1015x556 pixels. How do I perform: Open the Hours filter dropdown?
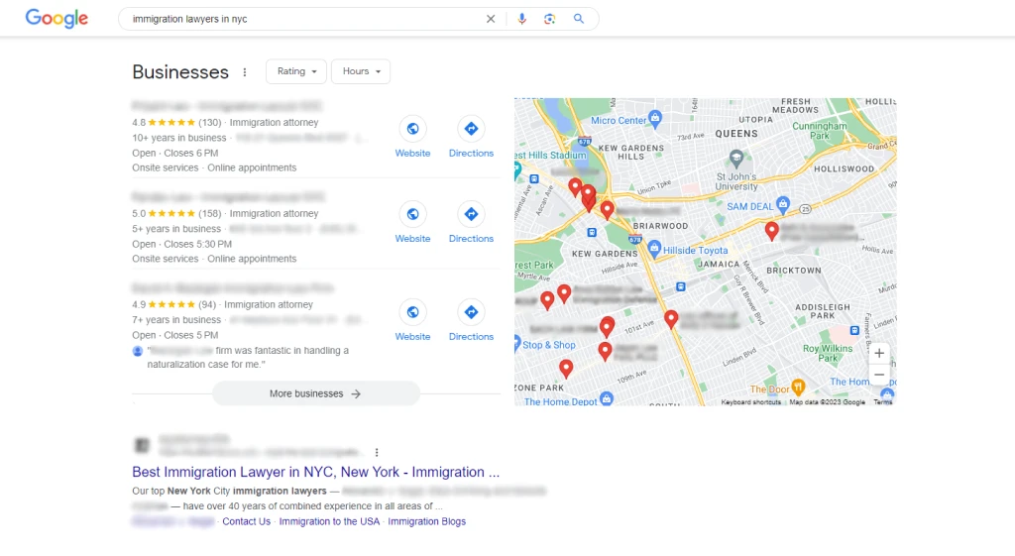pyautogui.click(x=361, y=71)
